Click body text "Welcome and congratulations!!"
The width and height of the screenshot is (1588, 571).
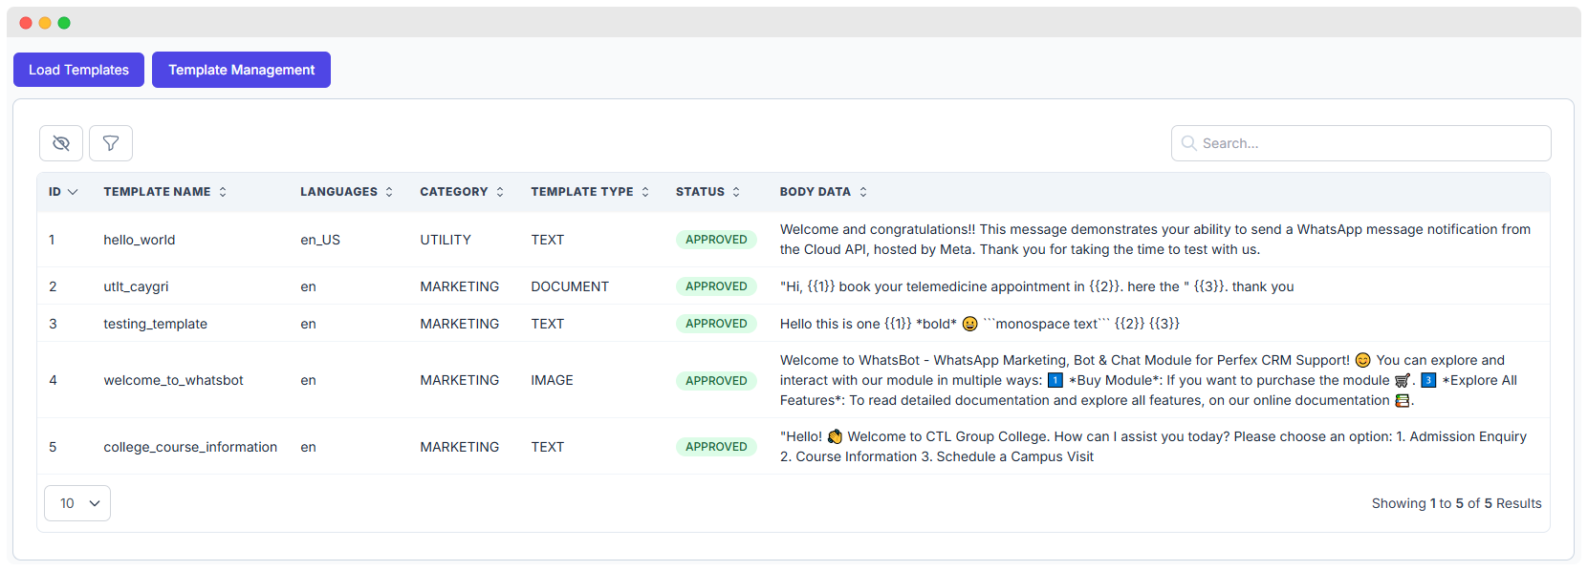1156,240
